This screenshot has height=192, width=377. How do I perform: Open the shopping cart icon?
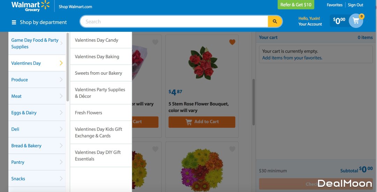pos(356,21)
